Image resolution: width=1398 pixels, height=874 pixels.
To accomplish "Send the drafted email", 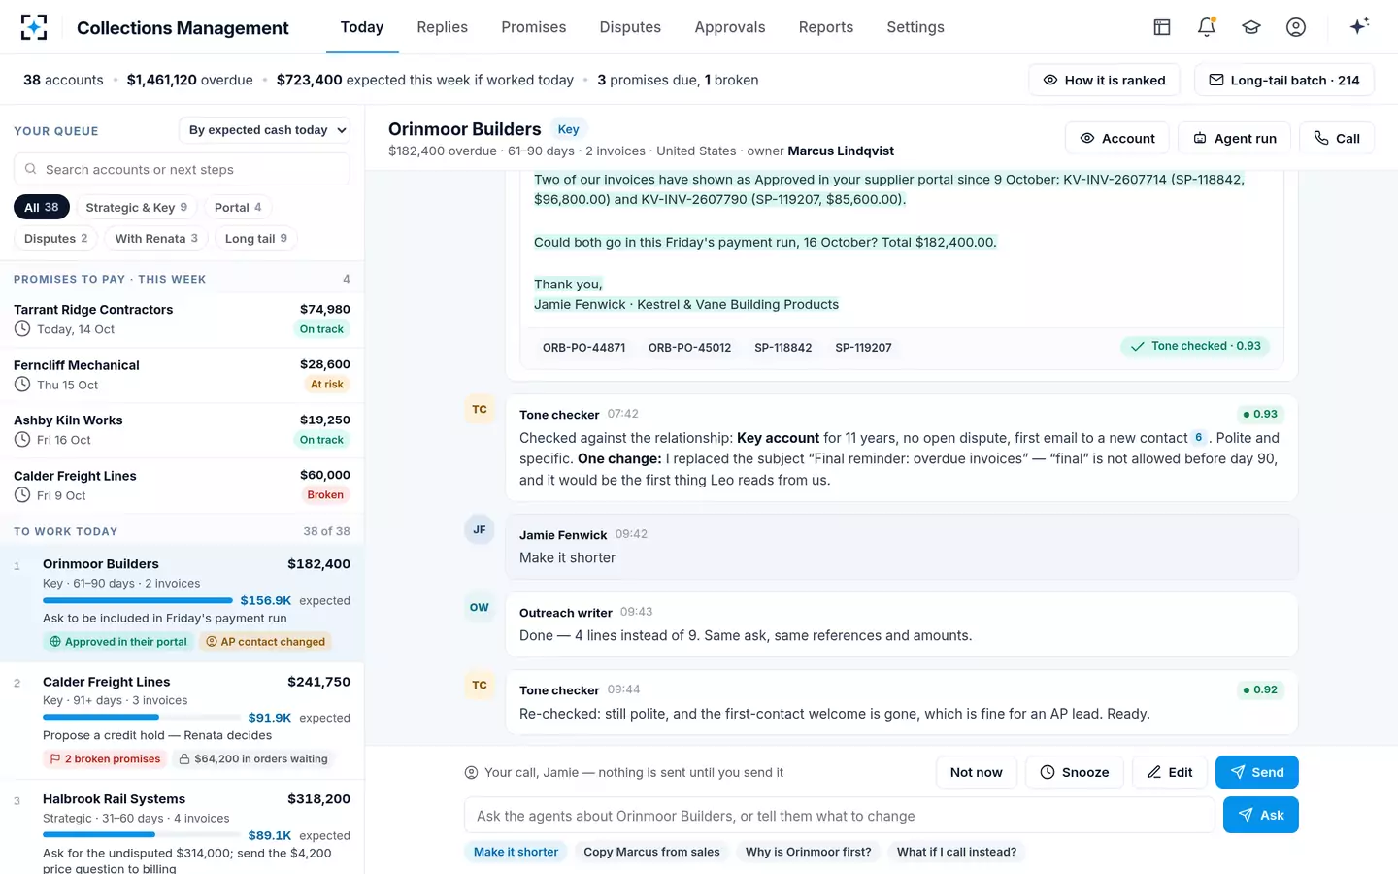I will click(1257, 772).
